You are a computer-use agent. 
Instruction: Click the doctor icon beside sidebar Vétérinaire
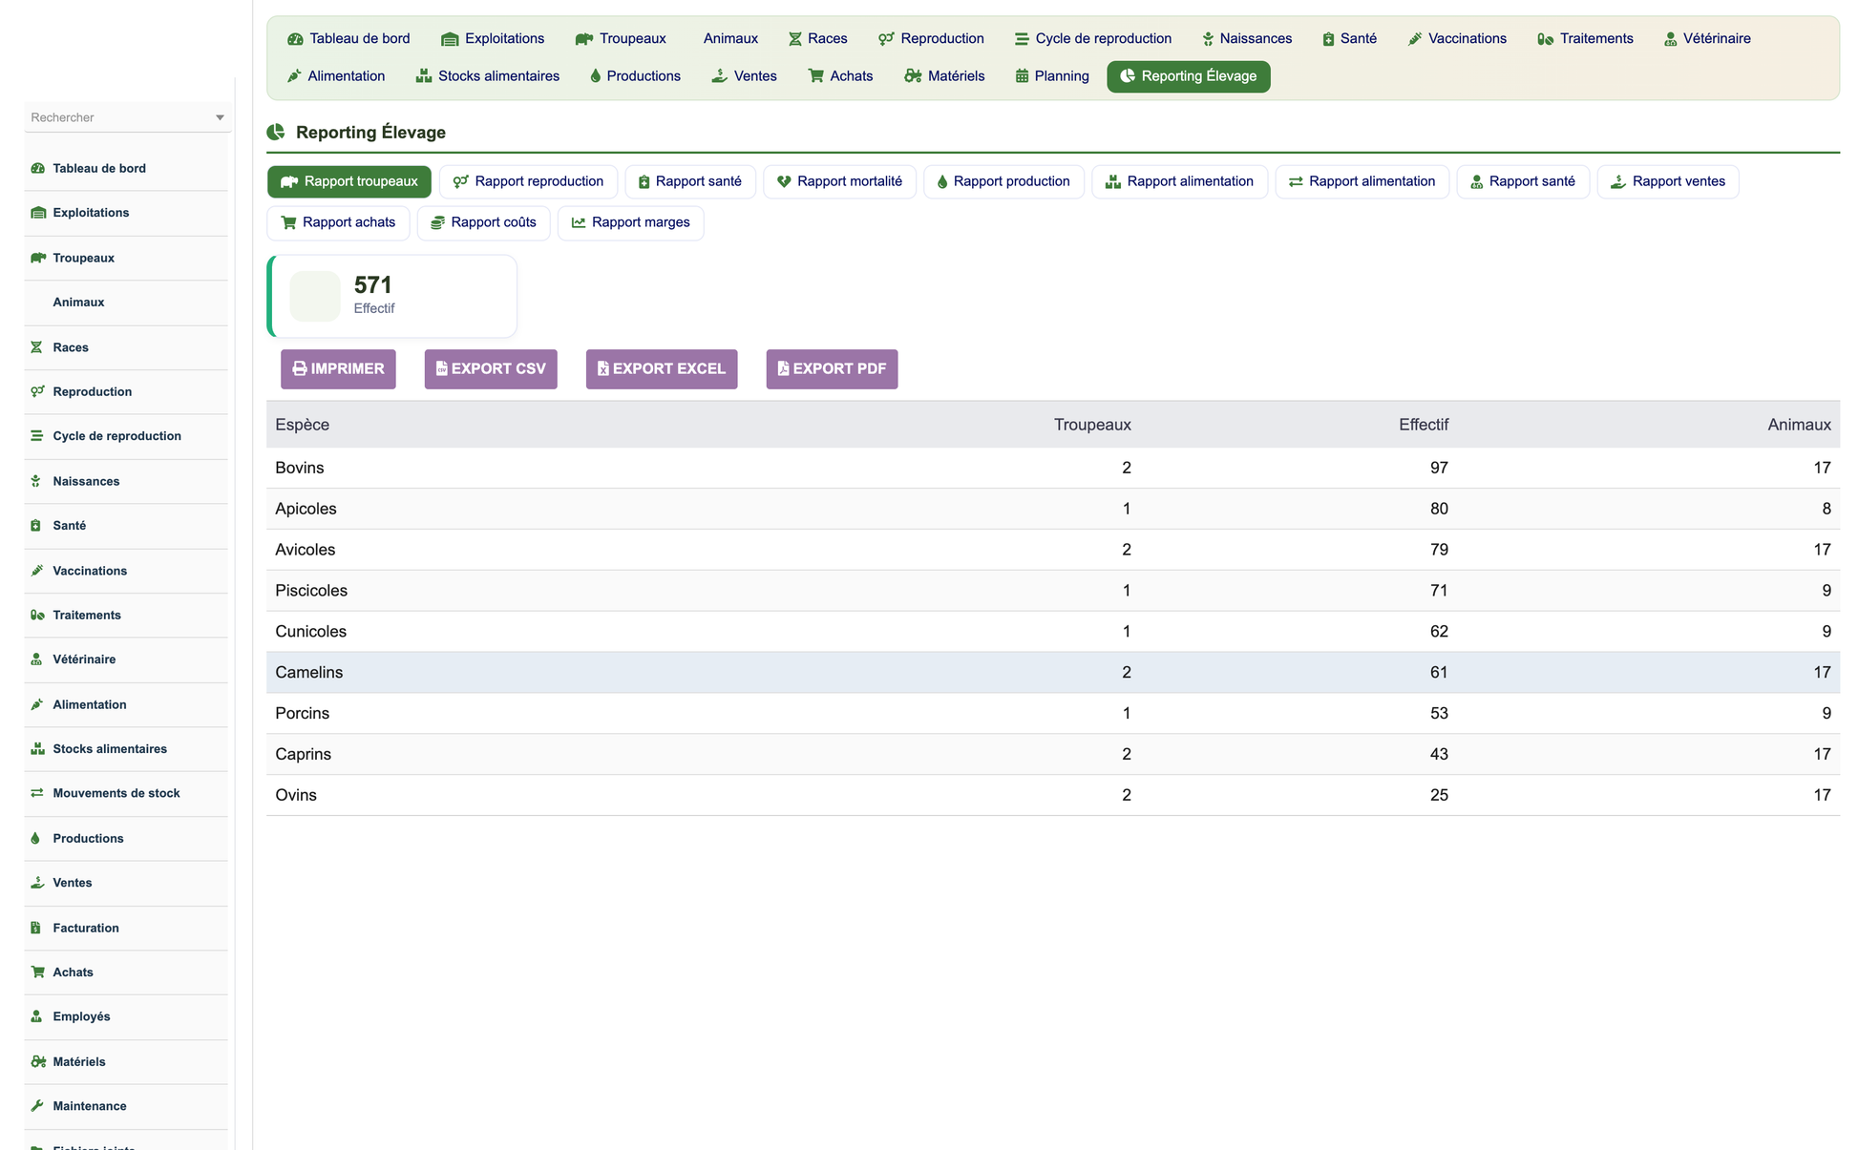coord(36,659)
